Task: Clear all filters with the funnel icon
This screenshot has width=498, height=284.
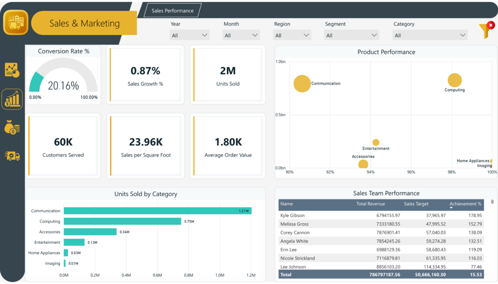Action: point(486,30)
